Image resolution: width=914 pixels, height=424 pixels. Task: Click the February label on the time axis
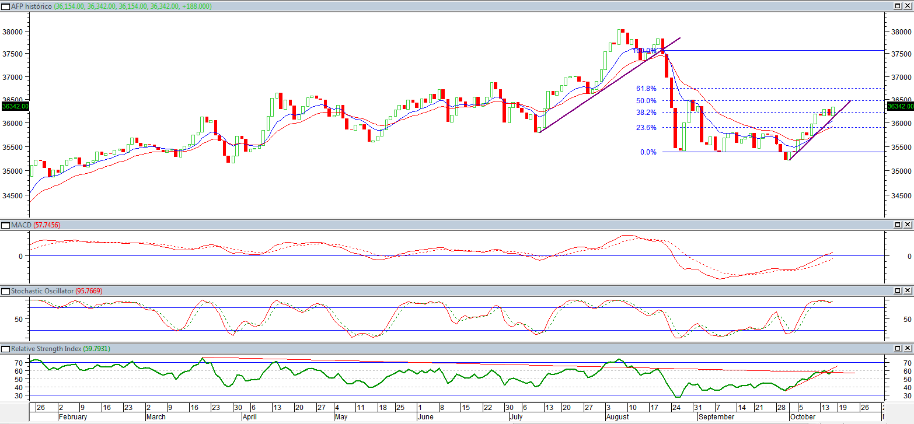(x=73, y=417)
